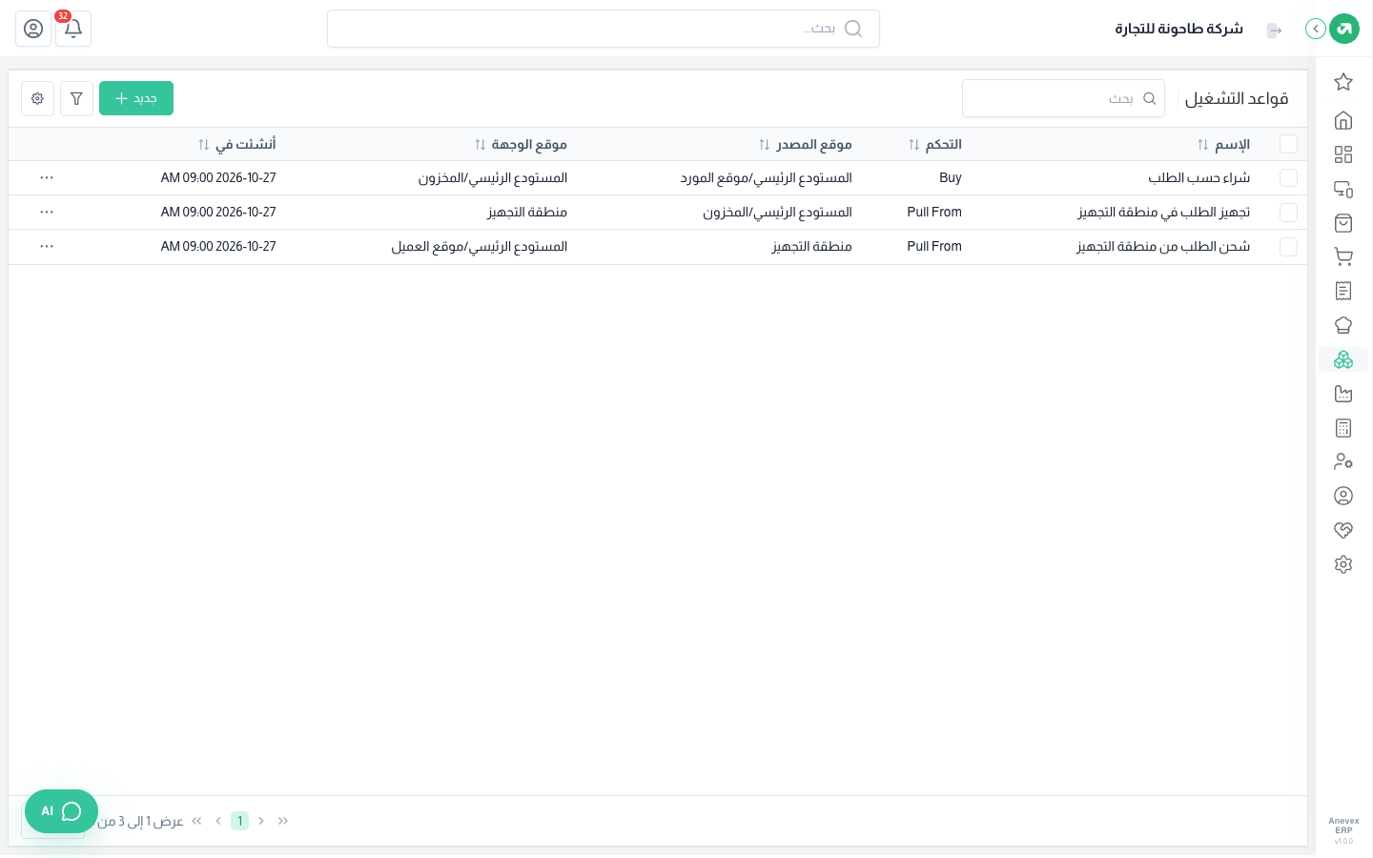
Task: Open the receipt icon in the sidebar
Action: tap(1343, 291)
